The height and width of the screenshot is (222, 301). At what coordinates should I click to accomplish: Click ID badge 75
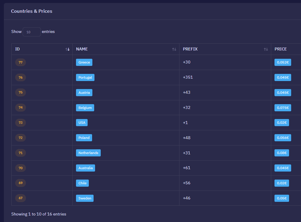point(21,92)
